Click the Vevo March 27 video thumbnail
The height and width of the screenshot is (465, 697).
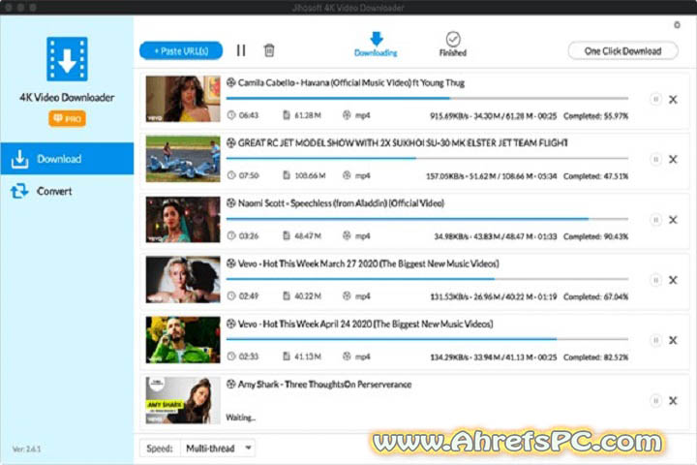(x=183, y=279)
